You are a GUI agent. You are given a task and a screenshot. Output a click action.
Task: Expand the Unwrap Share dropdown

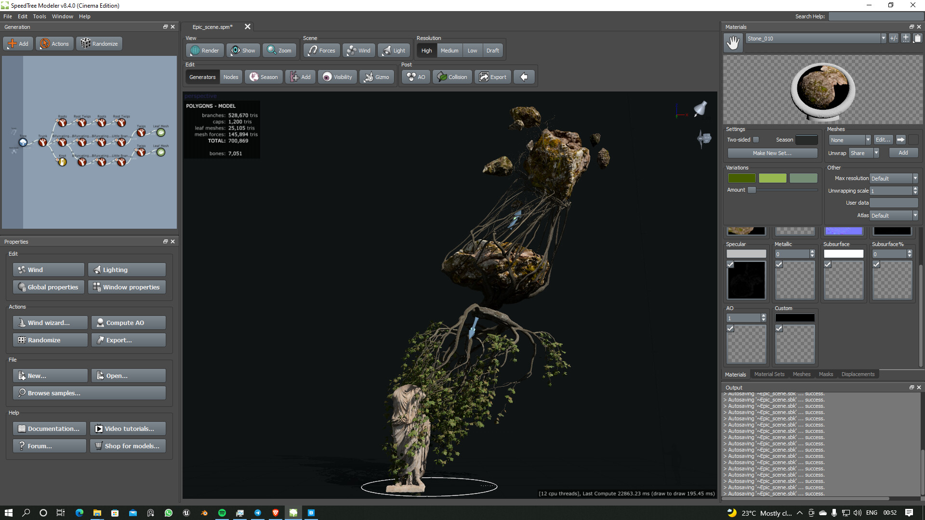(x=876, y=153)
